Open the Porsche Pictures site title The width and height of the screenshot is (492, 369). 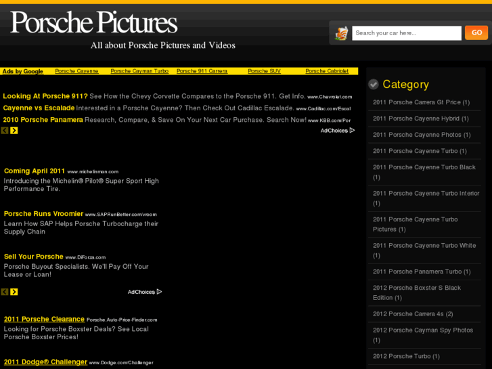[94, 22]
